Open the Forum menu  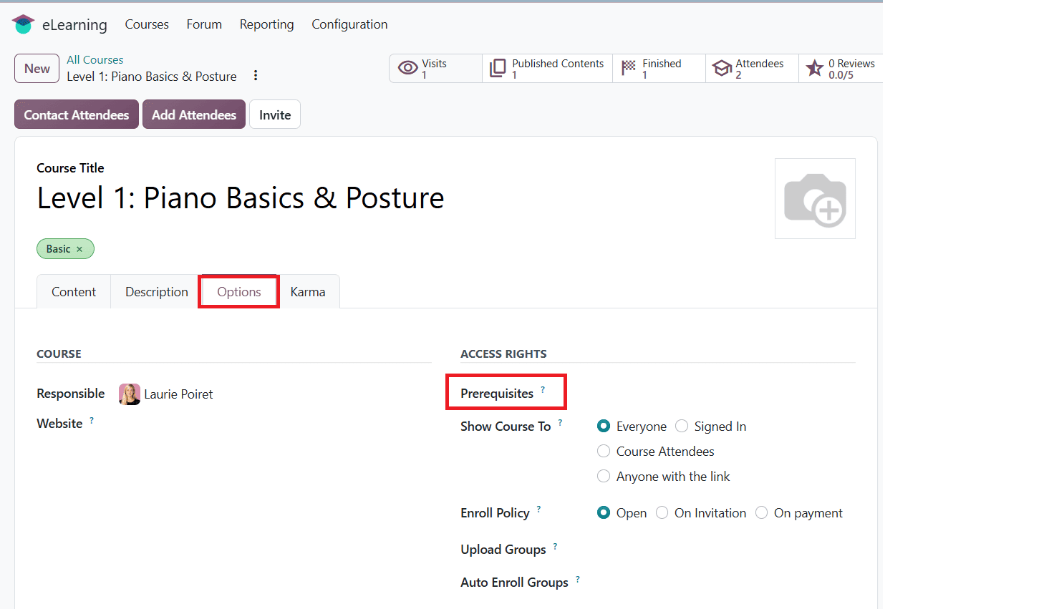[x=204, y=24]
